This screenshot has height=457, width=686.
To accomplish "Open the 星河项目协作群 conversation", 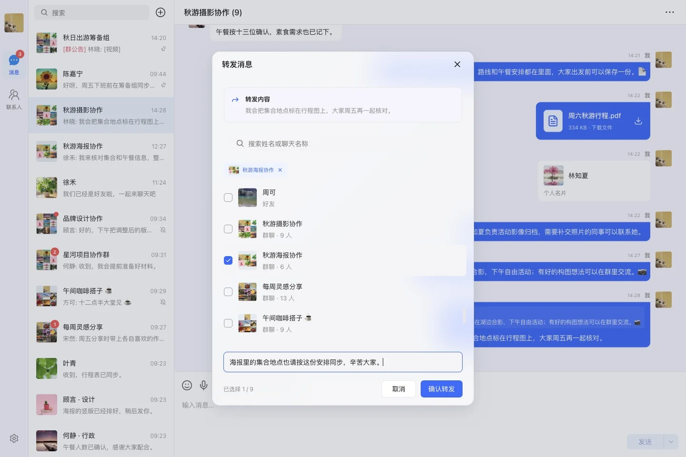I will (101, 260).
